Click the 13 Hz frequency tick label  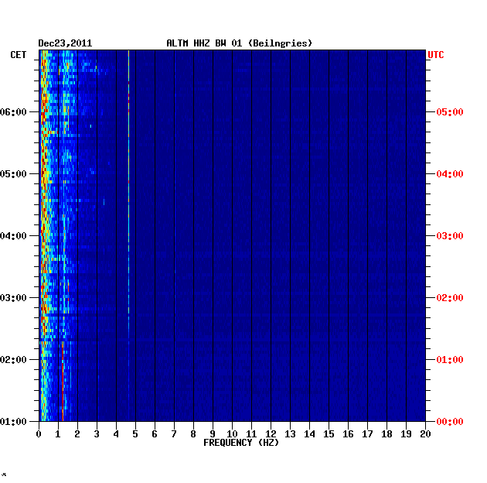pos(290,434)
